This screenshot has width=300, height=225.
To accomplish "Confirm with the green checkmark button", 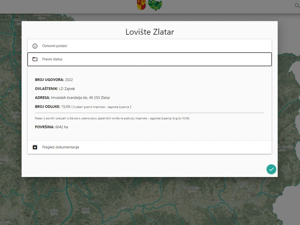I will click(x=271, y=169).
